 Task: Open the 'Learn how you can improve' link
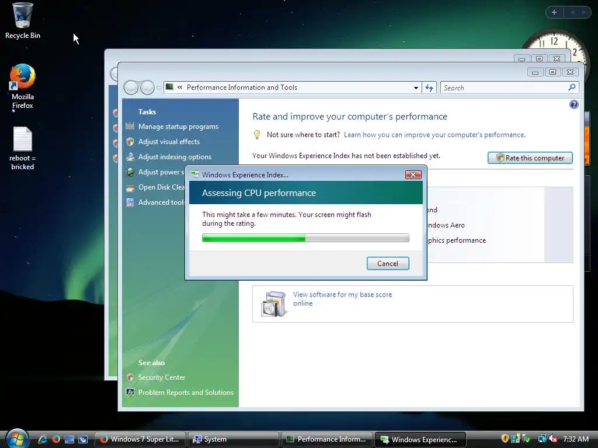pos(434,135)
